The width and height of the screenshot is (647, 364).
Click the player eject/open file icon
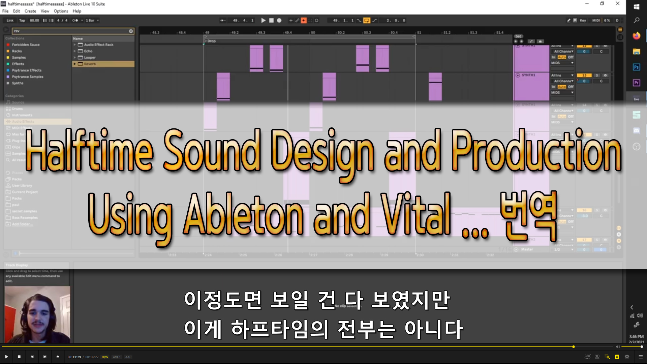[x=58, y=357]
